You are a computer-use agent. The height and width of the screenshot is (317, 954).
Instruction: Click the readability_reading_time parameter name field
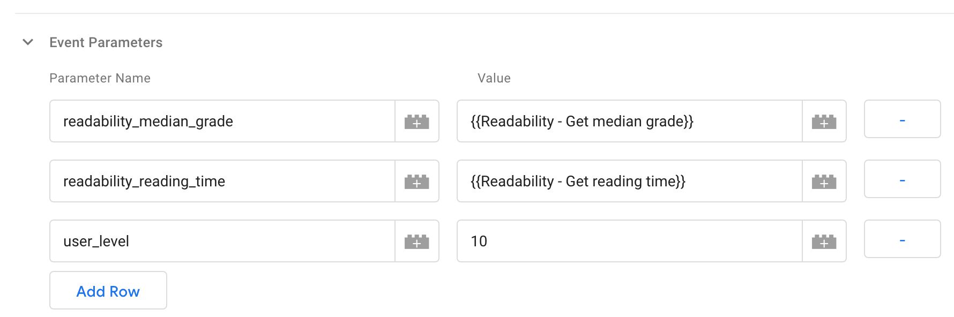[222, 181]
